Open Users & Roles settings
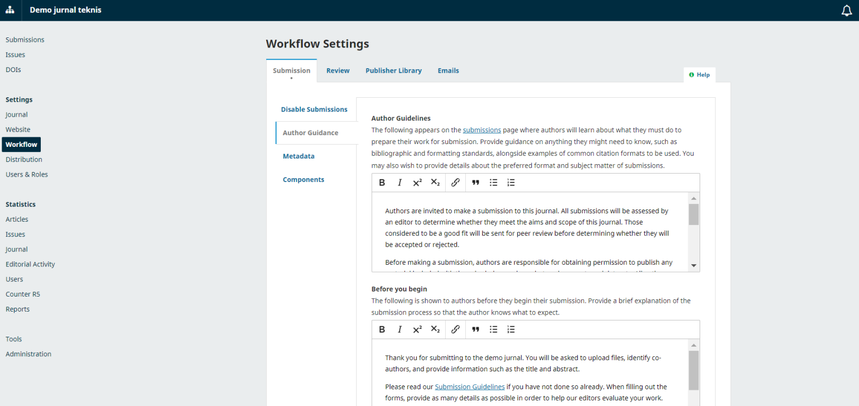This screenshot has width=859, height=406. pyautogui.click(x=27, y=175)
